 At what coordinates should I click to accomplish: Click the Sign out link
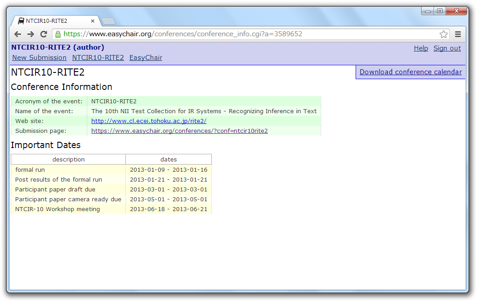tap(447, 48)
